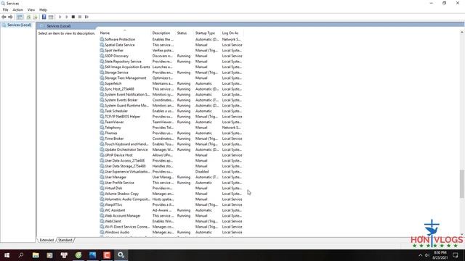Click the gear icon of Themes service

(x=102, y=133)
